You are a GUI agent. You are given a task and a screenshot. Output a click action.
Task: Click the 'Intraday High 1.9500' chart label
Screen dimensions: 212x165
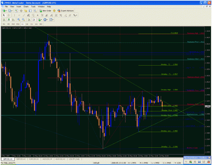point(169,90)
